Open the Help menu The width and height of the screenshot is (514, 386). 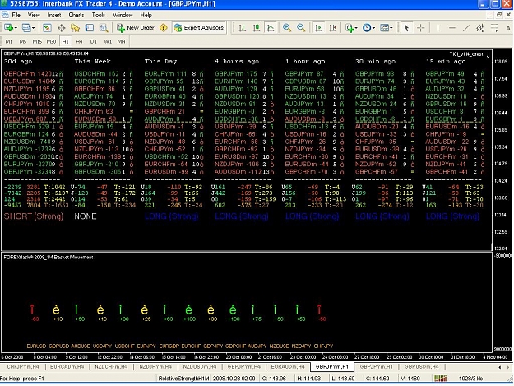click(146, 15)
